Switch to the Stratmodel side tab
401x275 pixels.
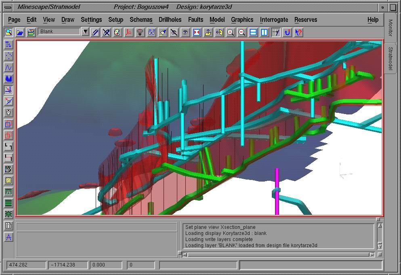coord(390,58)
